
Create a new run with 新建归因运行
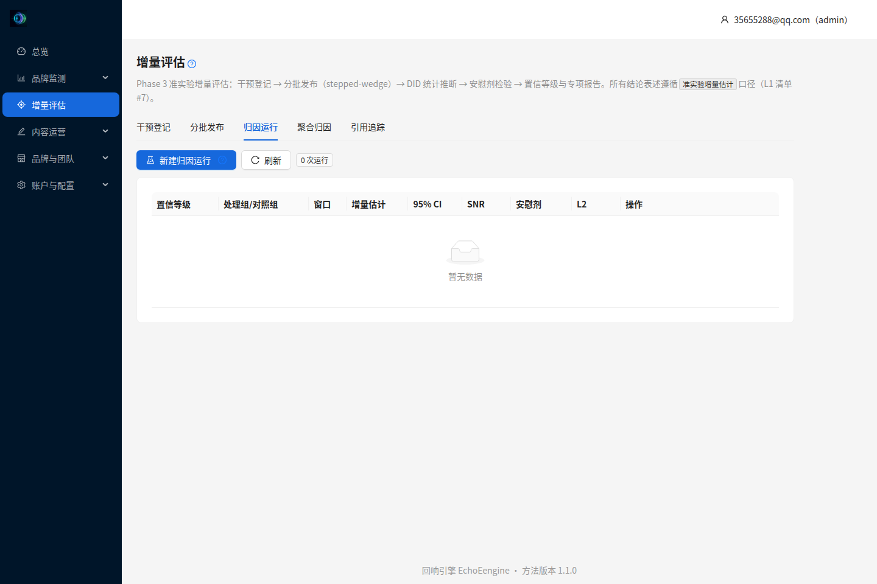coord(186,160)
